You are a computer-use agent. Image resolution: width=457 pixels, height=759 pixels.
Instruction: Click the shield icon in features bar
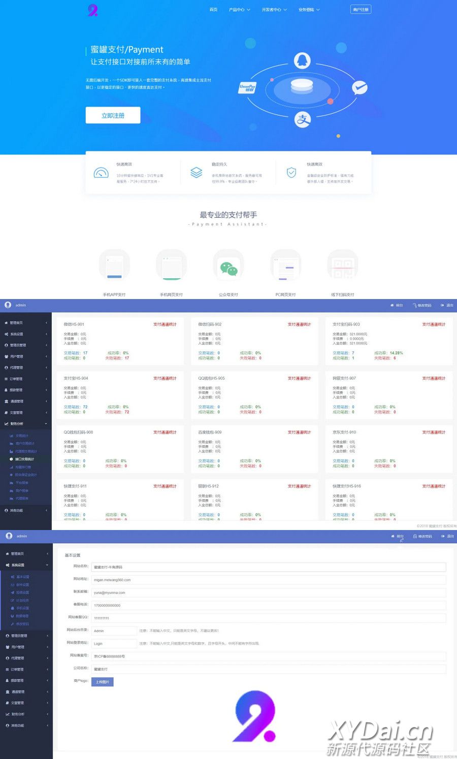[x=291, y=173]
